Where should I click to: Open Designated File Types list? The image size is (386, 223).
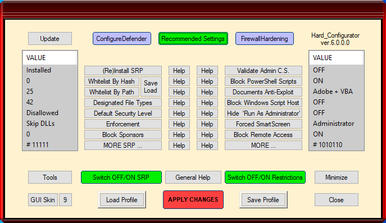click(x=123, y=103)
